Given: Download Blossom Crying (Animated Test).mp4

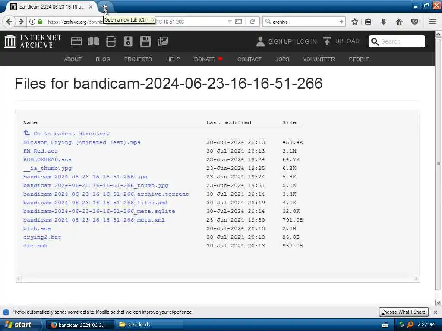Looking at the screenshot, I should (82, 142).
